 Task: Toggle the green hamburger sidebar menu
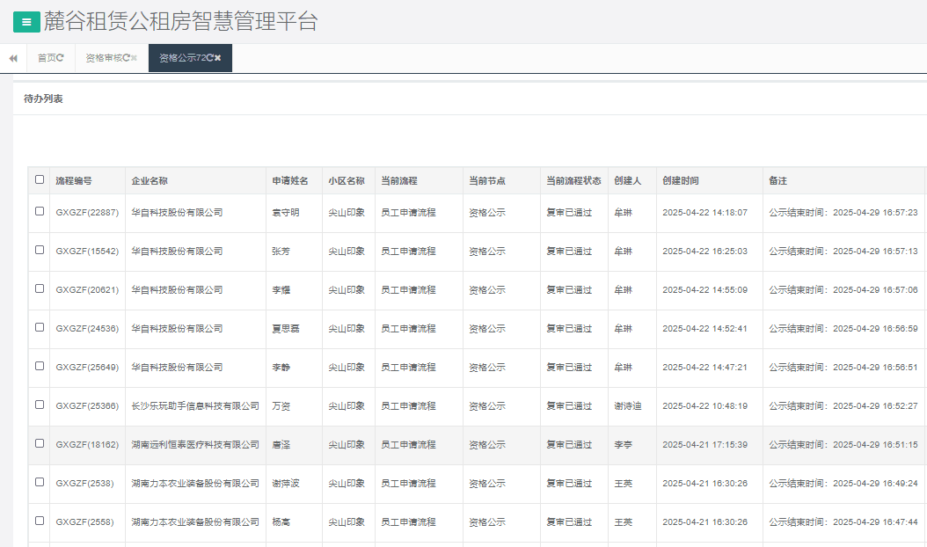click(x=26, y=22)
